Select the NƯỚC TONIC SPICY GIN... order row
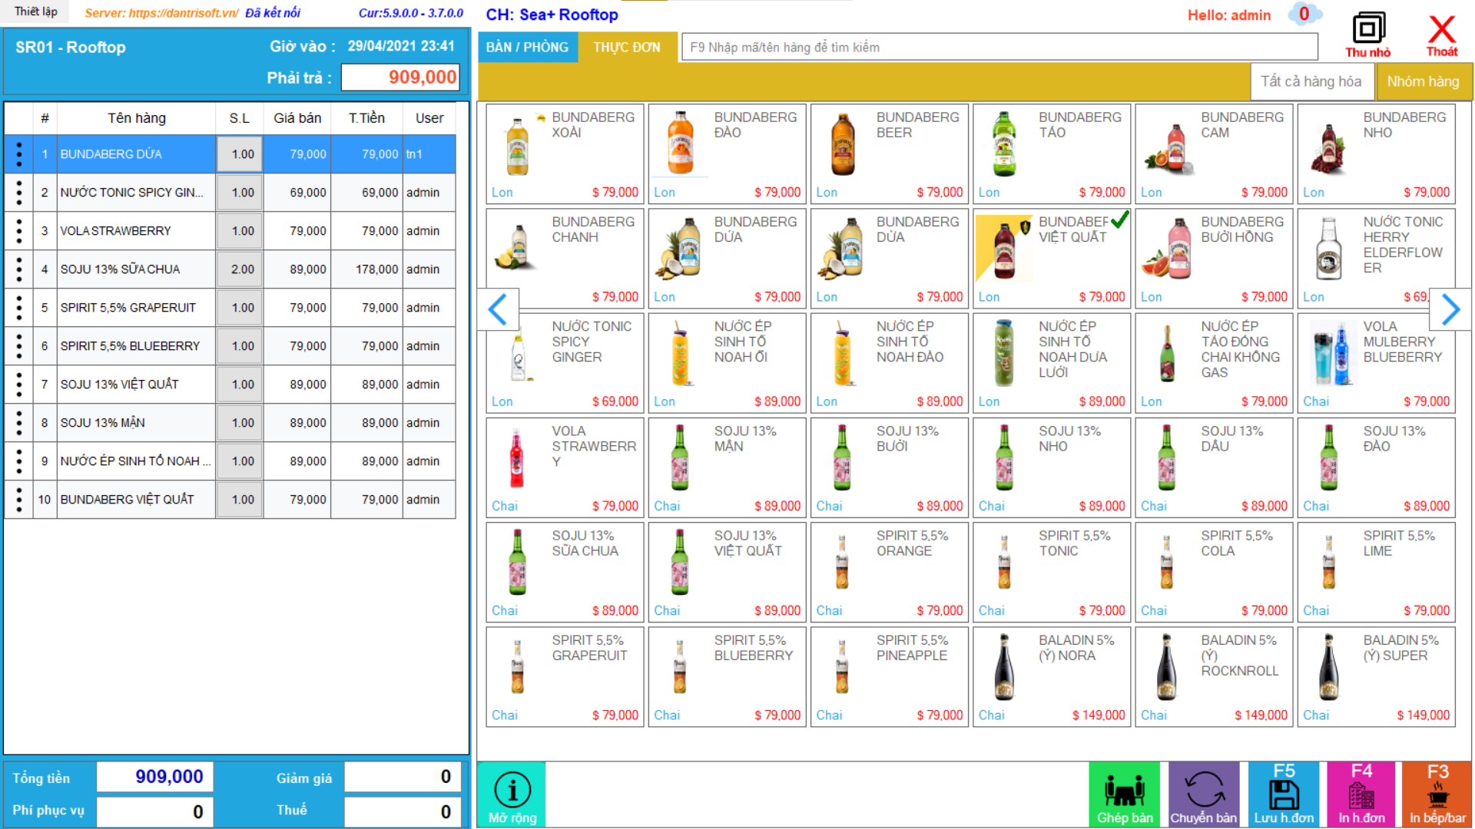Viewport: 1475px width, 829px height. click(x=230, y=193)
